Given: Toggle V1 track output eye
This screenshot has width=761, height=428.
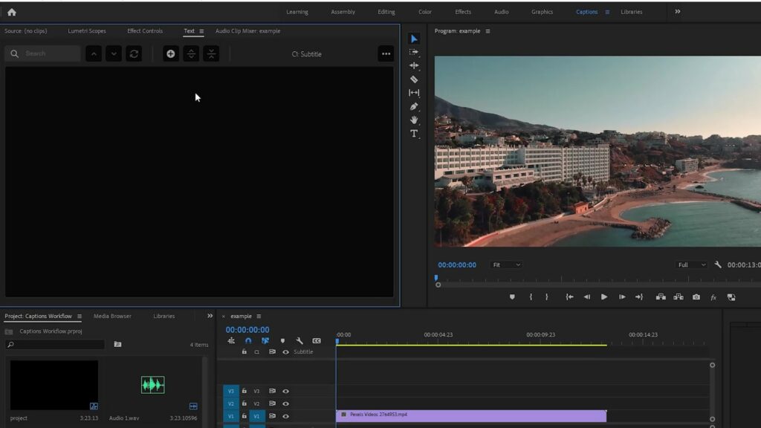Looking at the screenshot, I should click(x=285, y=416).
